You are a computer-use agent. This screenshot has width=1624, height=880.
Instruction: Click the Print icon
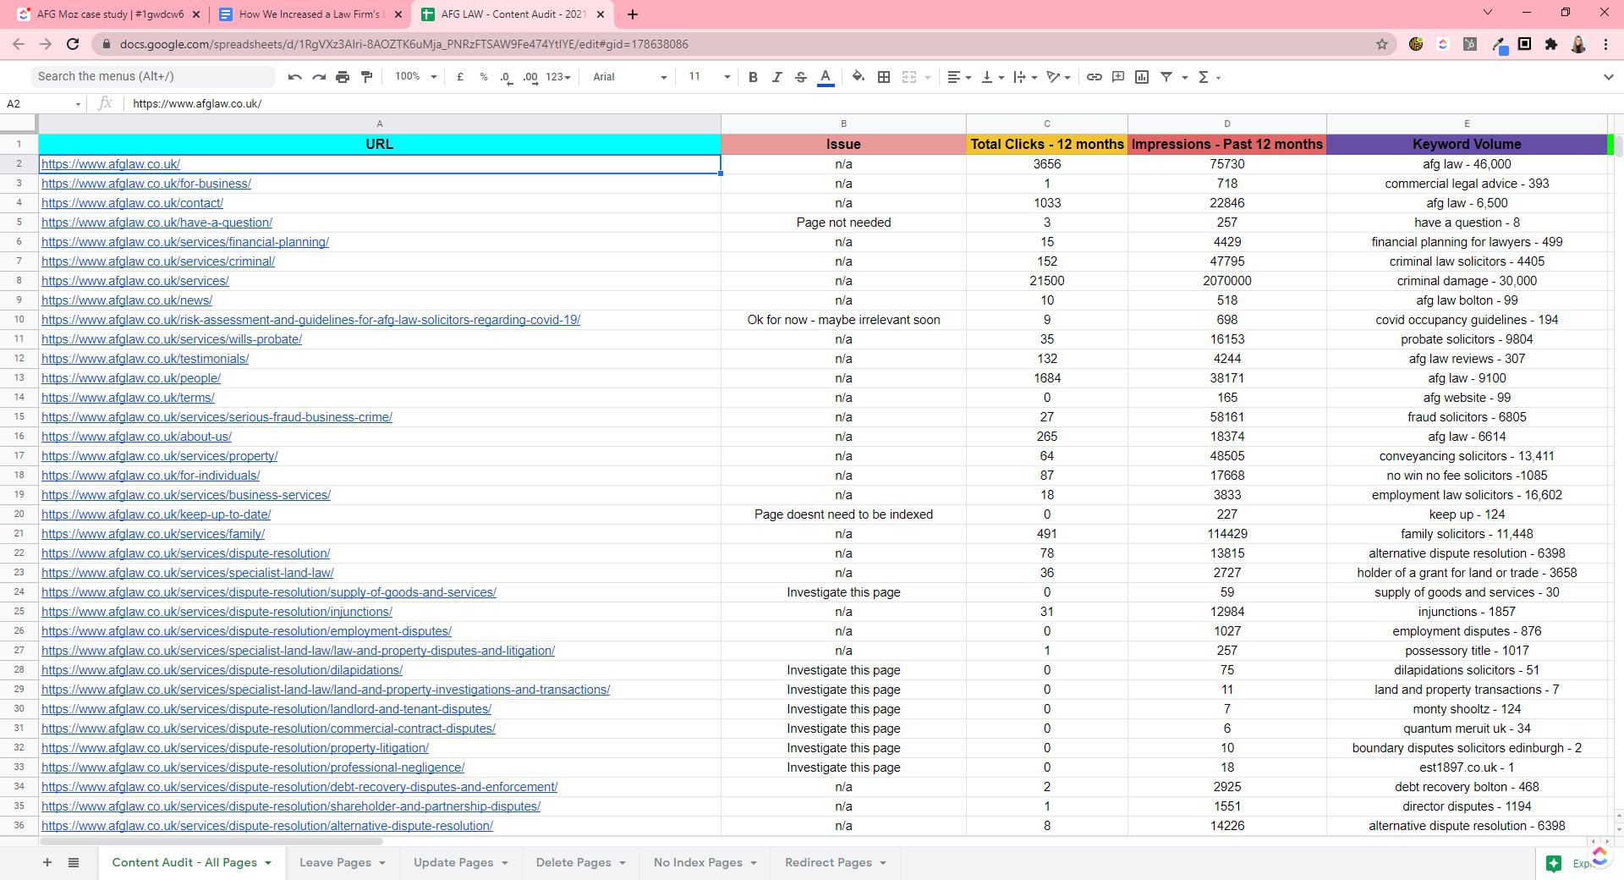(343, 77)
